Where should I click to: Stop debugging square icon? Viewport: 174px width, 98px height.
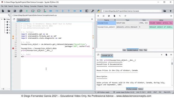[x=81, y=11]
